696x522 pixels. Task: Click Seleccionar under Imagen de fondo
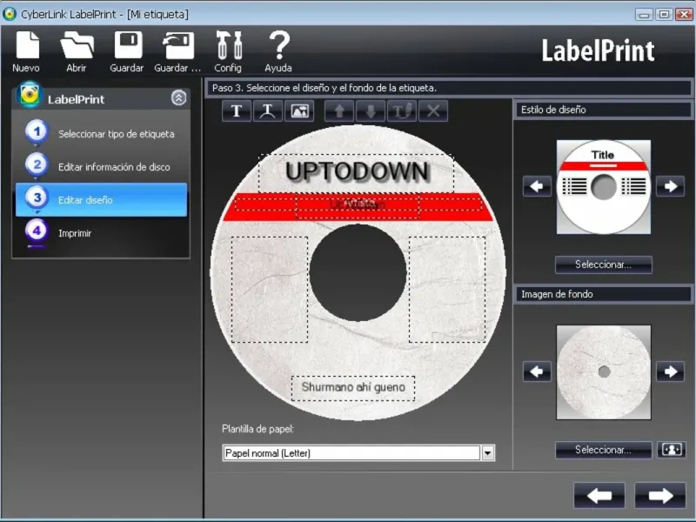[x=603, y=450]
